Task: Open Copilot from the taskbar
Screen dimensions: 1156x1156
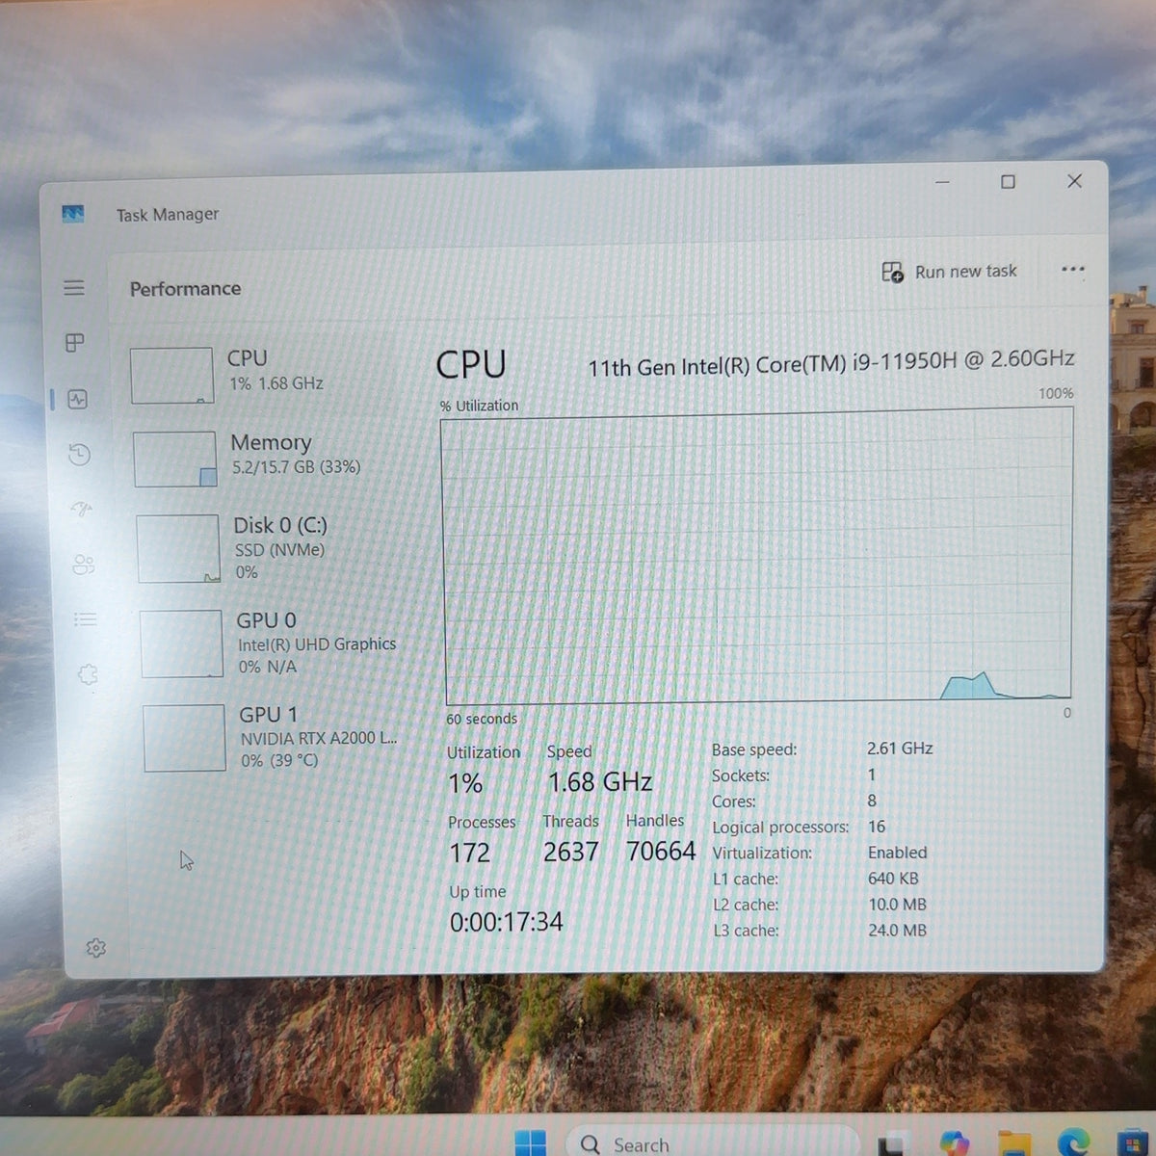Action: (955, 1143)
